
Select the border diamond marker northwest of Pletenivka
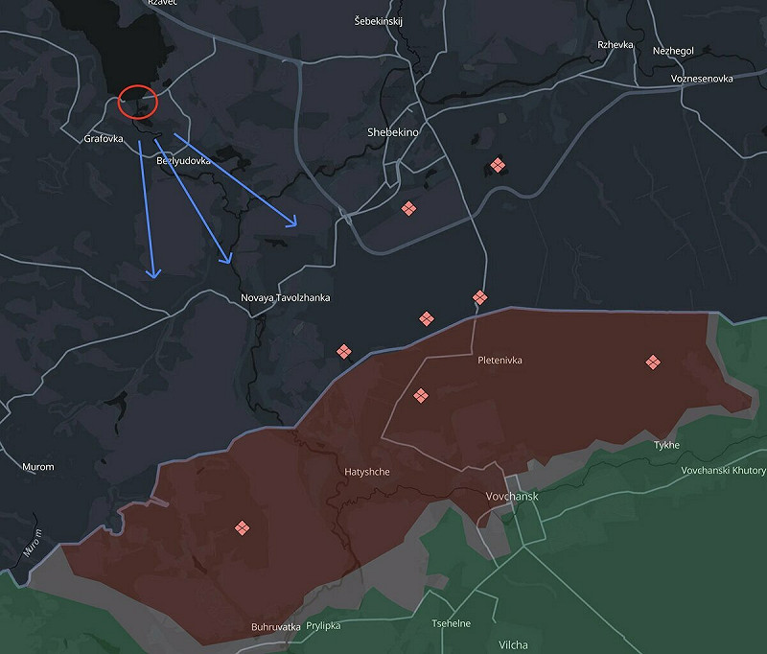click(426, 318)
